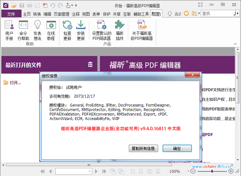Switch to the 辅助工具 ribbon tab

[x=141, y=14]
